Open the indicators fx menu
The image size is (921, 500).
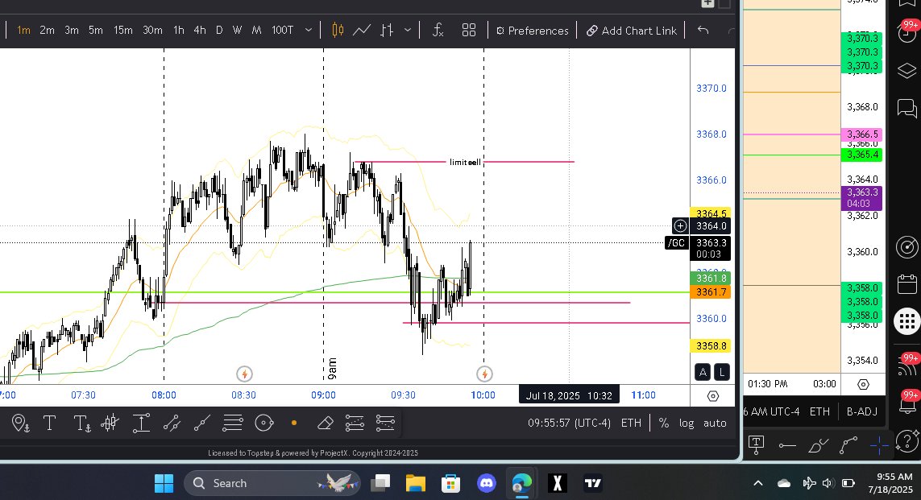(438, 30)
